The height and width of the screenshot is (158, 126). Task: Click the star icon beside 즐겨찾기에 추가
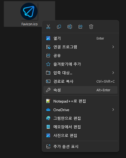(48, 64)
